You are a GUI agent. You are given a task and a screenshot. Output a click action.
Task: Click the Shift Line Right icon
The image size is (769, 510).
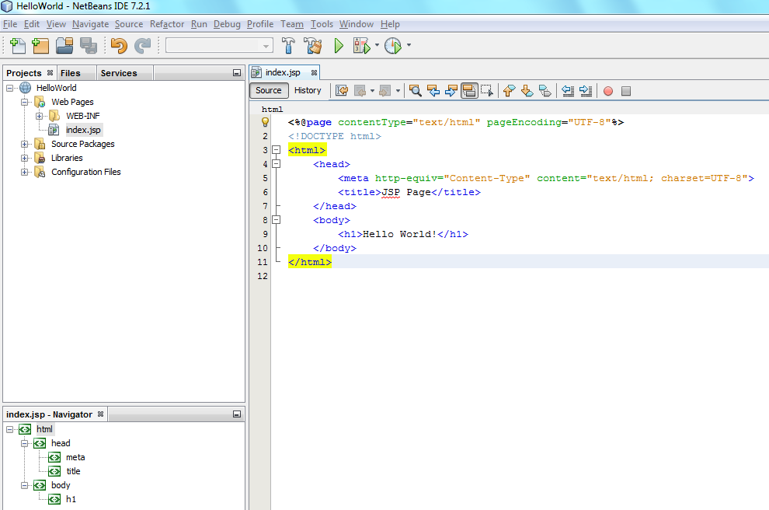tap(586, 91)
